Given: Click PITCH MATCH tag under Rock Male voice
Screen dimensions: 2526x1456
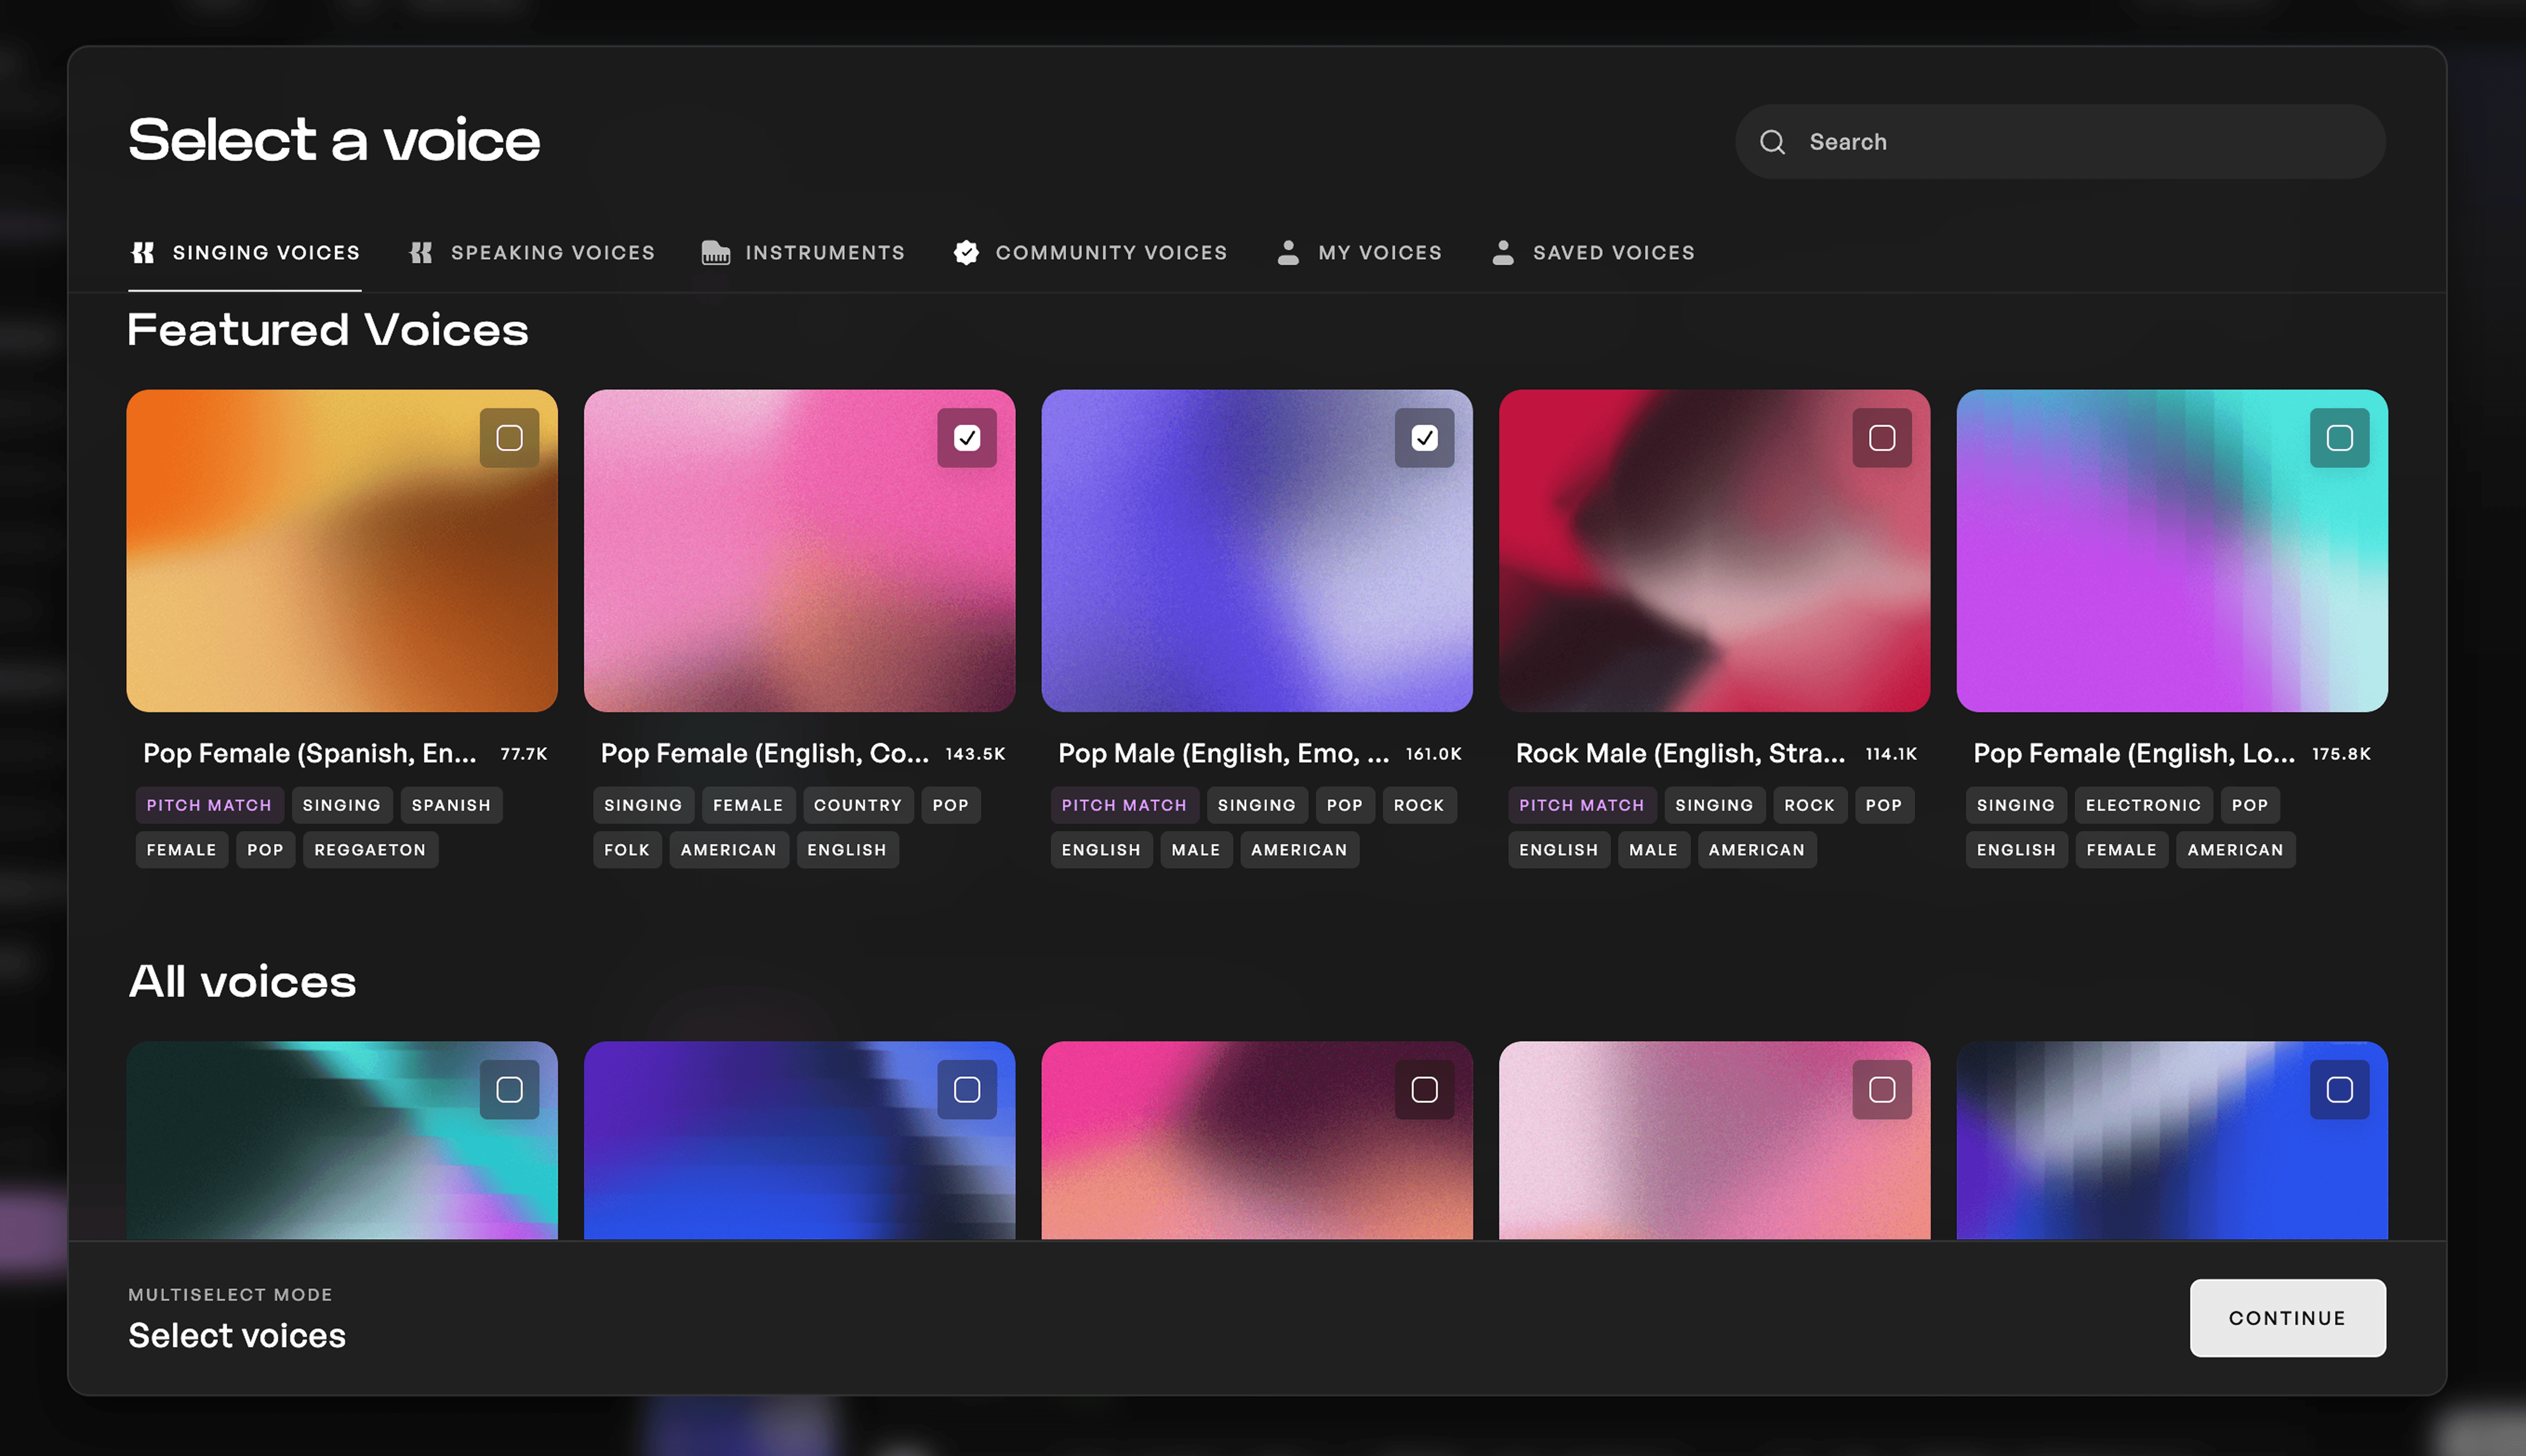Looking at the screenshot, I should [x=1582, y=805].
